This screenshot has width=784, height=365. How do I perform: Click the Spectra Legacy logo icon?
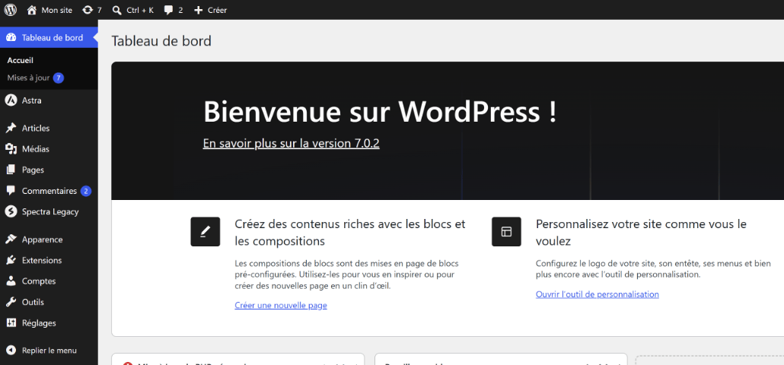point(11,211)
